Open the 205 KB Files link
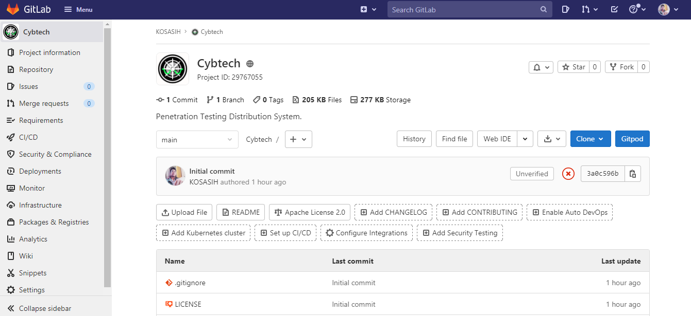This screenshot has height=316, width=691. coord(317,100)
